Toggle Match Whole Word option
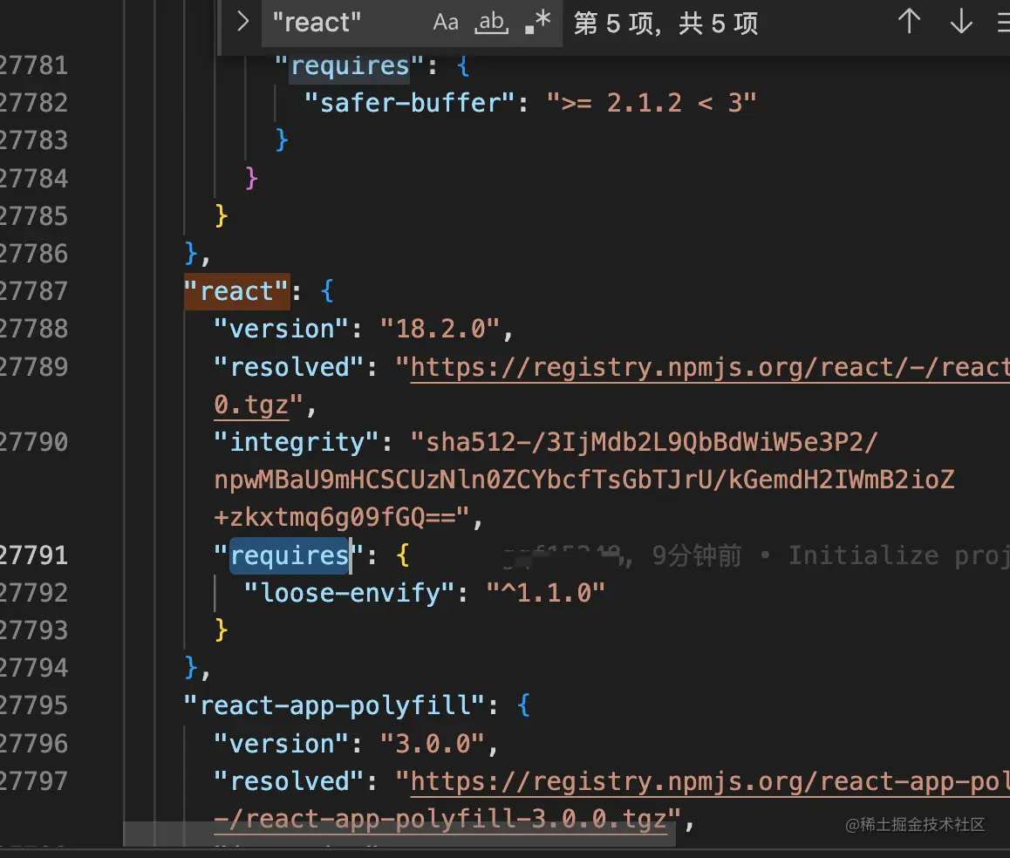Screen dimensions: 1010x858 (x=491, y=23)
